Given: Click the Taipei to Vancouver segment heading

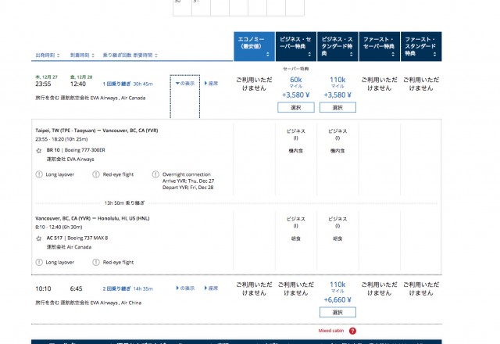Looking at the screenshot, I should coord(97,131).
